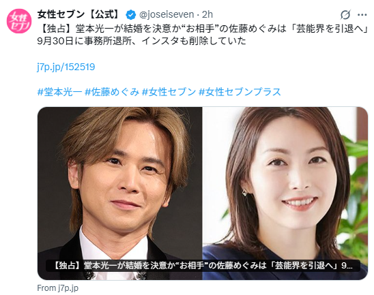Image resolution: width=374 pixels, height=295 pixels.
Task: Click the account name 女性セブン【公式】
Action: point(79,15)
